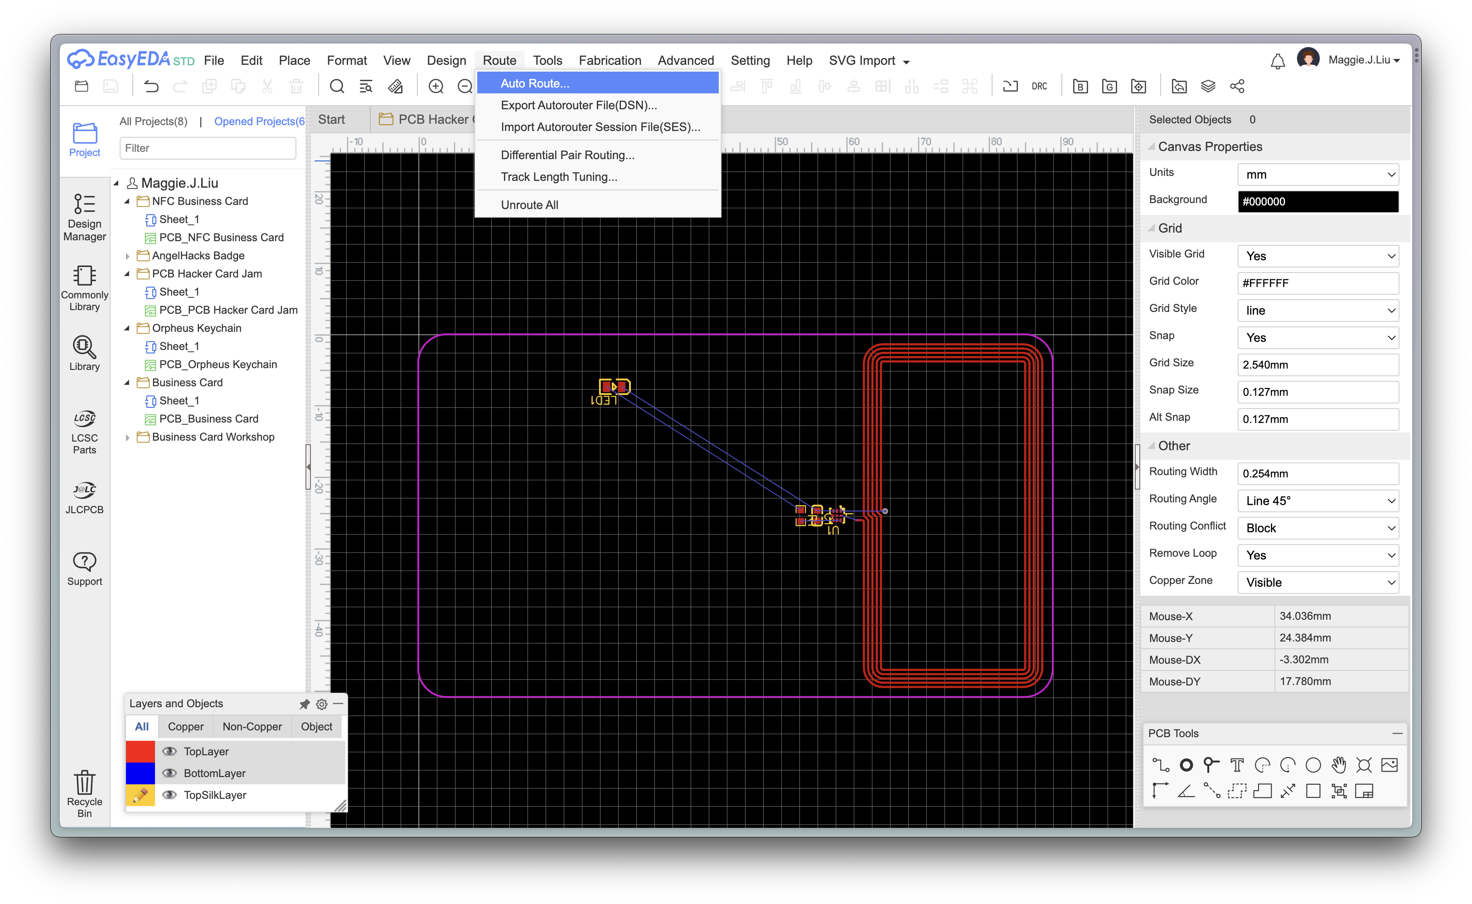Click the TopLayer red color swatch
Viewport: 1472px width, 904px height.
pyautogui.click(x=140, y=751)
